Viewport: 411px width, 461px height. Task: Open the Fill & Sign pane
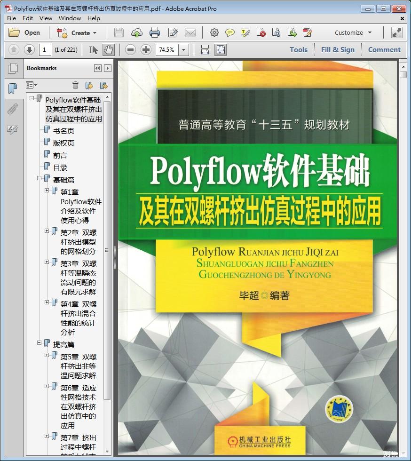coord(338,50)
